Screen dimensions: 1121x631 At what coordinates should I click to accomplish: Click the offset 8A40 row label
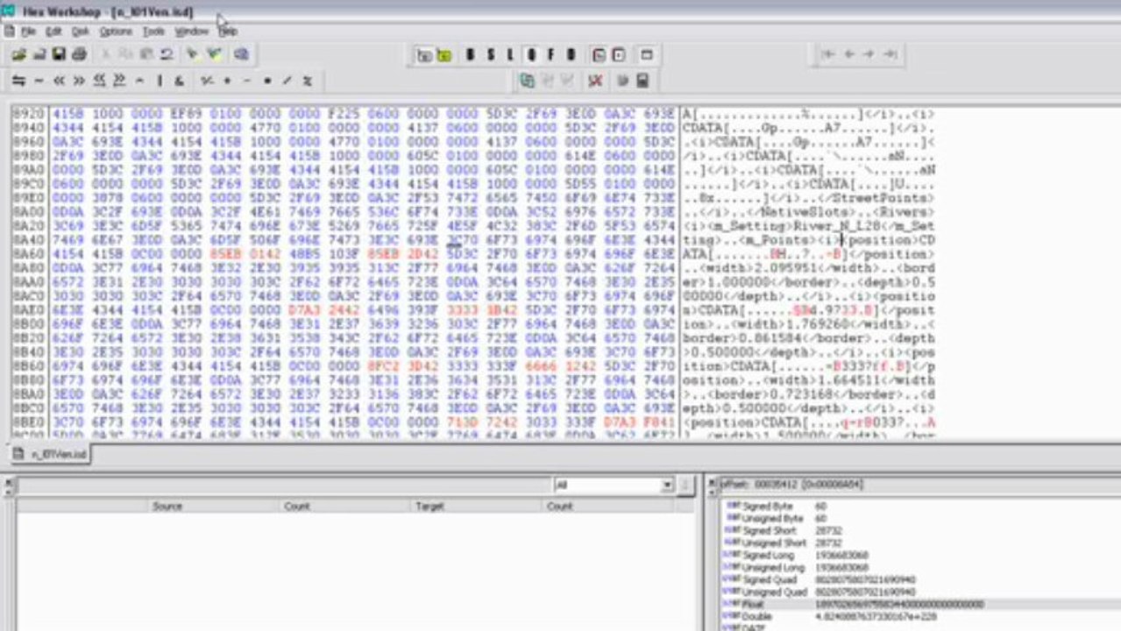[x=30, y=240]
